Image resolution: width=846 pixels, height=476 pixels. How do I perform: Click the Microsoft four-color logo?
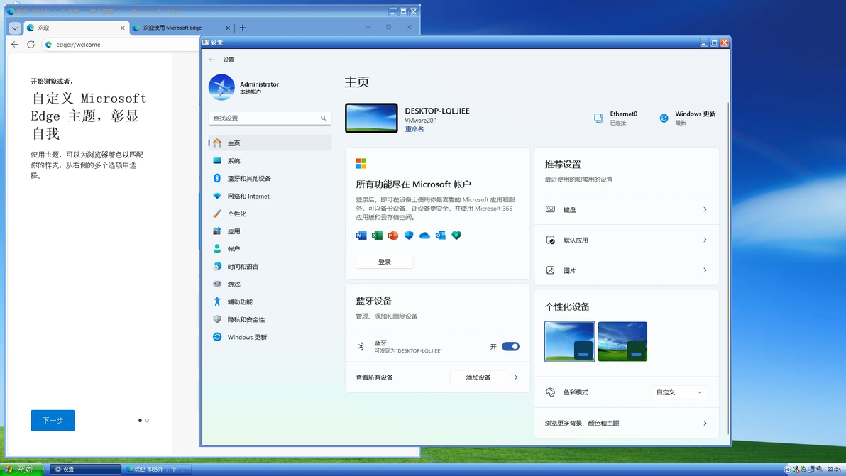tap(361, 163)
